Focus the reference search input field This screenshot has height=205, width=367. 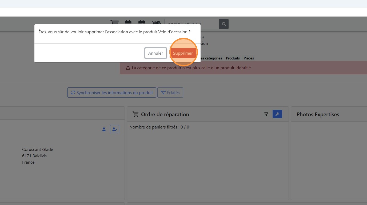pos(192,24)
